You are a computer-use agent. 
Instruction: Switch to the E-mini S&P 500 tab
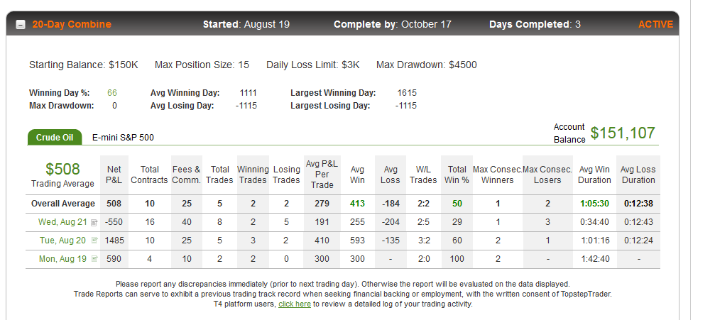123,137
